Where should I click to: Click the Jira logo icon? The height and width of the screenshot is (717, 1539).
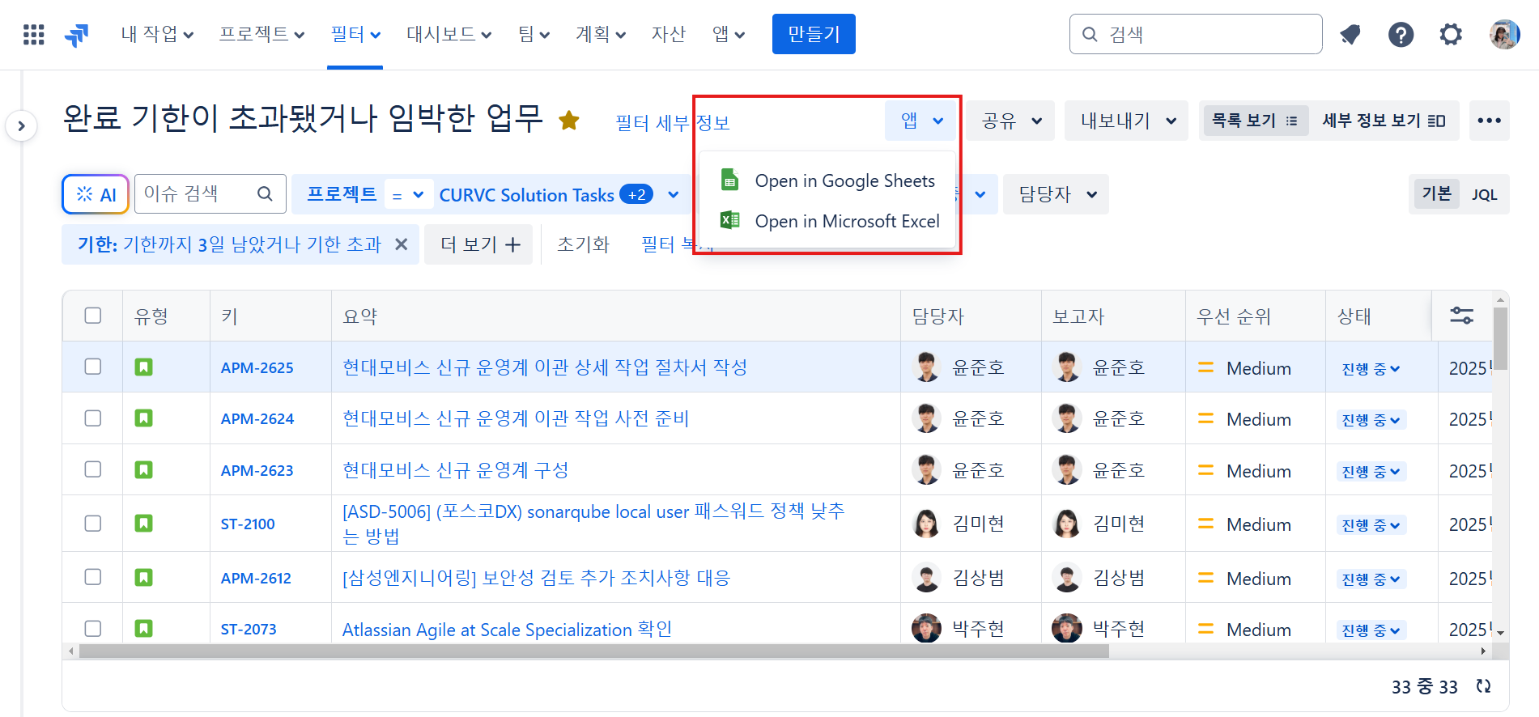(77, 35)
